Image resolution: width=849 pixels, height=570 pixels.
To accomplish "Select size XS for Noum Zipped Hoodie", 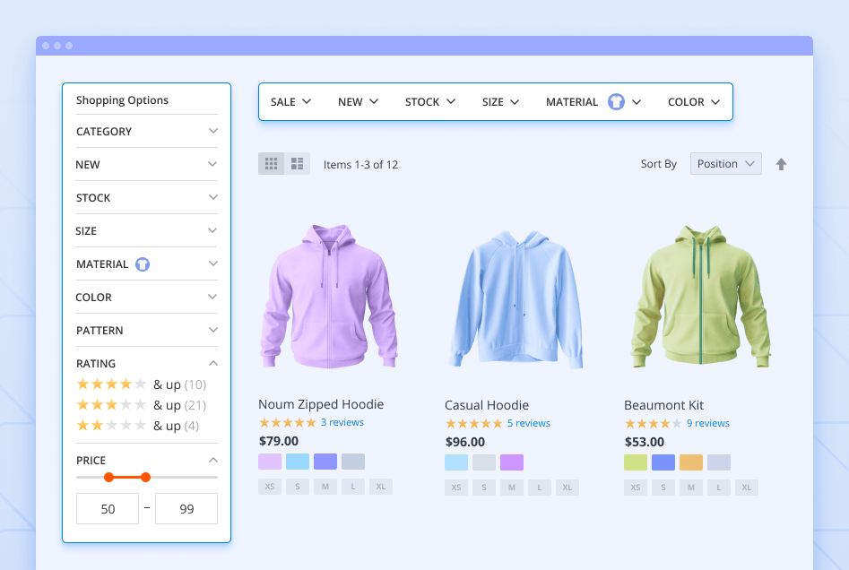I will click(x=270, y=487).
